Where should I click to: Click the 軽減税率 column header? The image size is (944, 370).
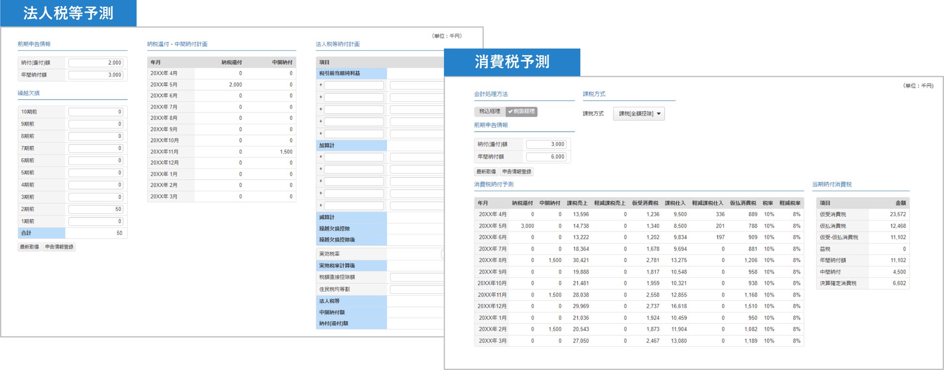tap(790, 203)
